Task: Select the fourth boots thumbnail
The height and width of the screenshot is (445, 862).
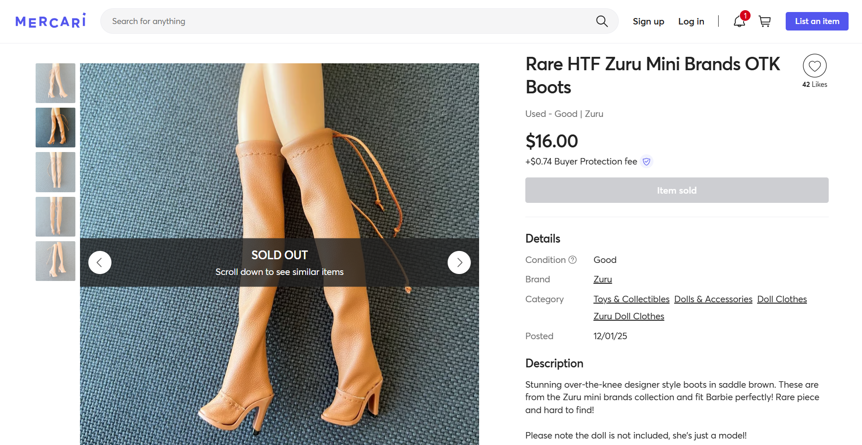Action: click(55, 217)
